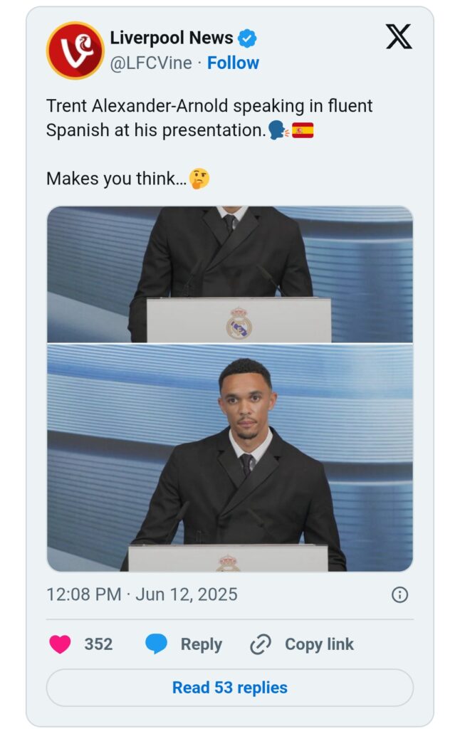
Task: Open the info icon beside the date
Action: (399, 594)
